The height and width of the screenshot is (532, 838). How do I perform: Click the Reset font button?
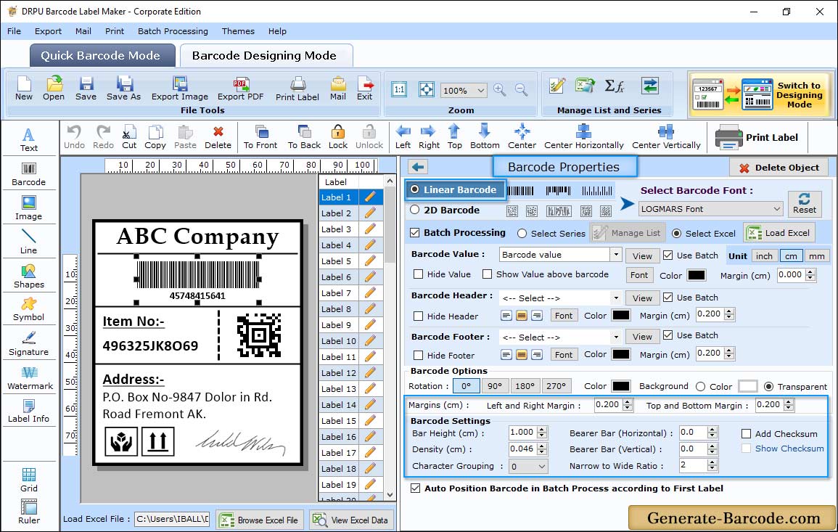805,203
